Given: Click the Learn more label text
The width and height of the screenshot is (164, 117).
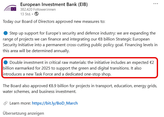Looking at the screenshot, I should coord(20,103).
